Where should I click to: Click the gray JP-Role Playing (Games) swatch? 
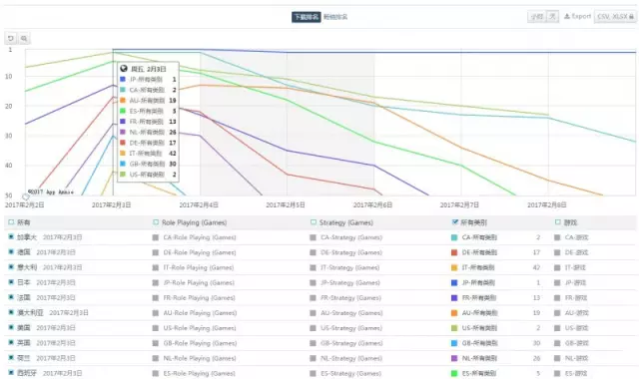[156, 282]
